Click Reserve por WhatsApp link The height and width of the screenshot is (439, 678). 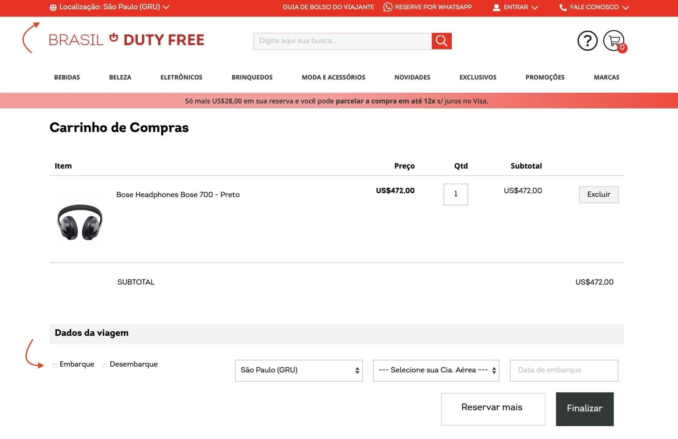(x=433, y=7)
